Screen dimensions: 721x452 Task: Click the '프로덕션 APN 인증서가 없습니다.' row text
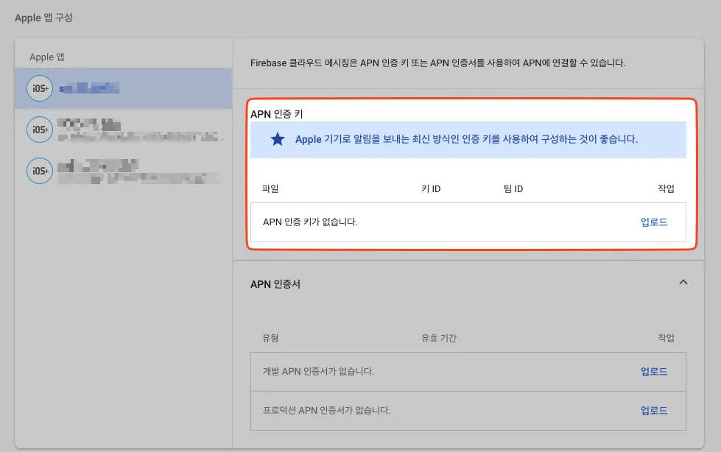click(326, 411)
